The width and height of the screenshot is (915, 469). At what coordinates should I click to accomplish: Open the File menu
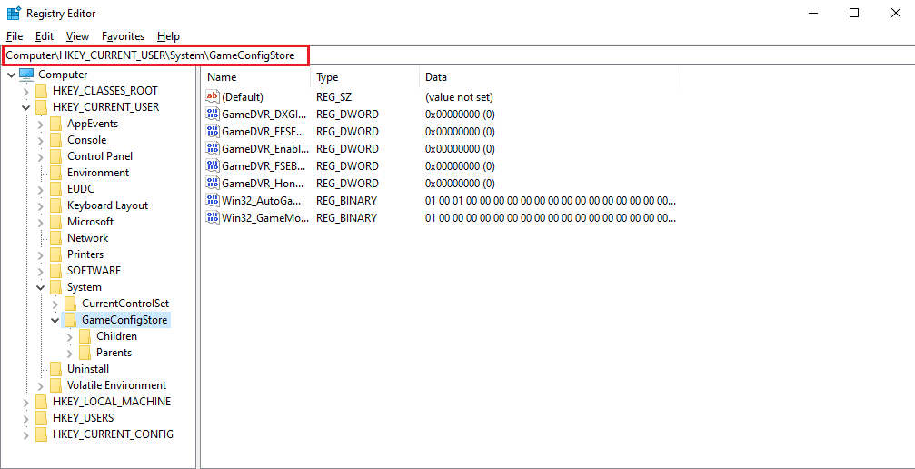[x=15, y=36]
